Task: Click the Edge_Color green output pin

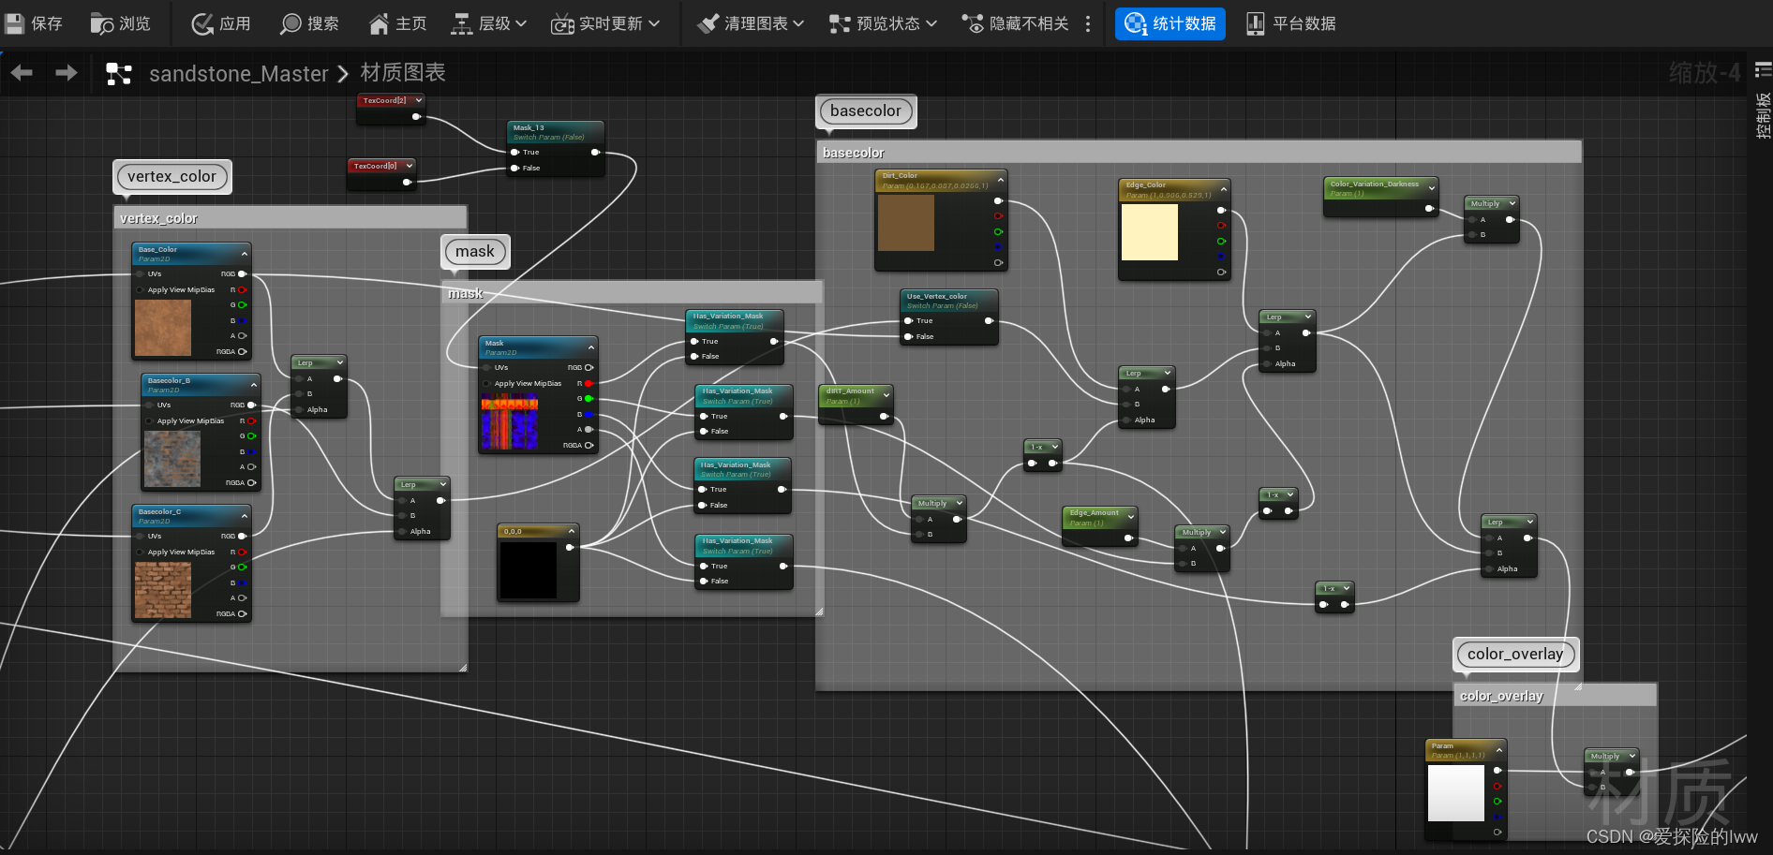Action: pyautogui.click(x=1221, y=241)
